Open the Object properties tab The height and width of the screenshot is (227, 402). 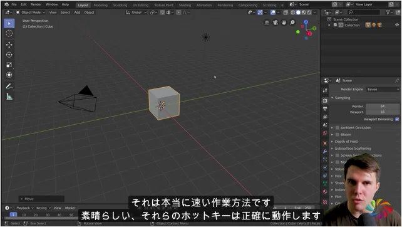pos(325,144)
